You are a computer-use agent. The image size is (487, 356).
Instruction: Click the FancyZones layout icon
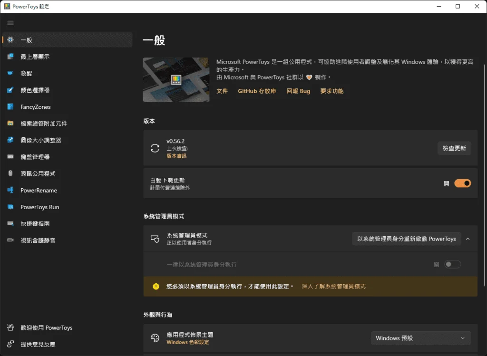[x=10, y=107]
